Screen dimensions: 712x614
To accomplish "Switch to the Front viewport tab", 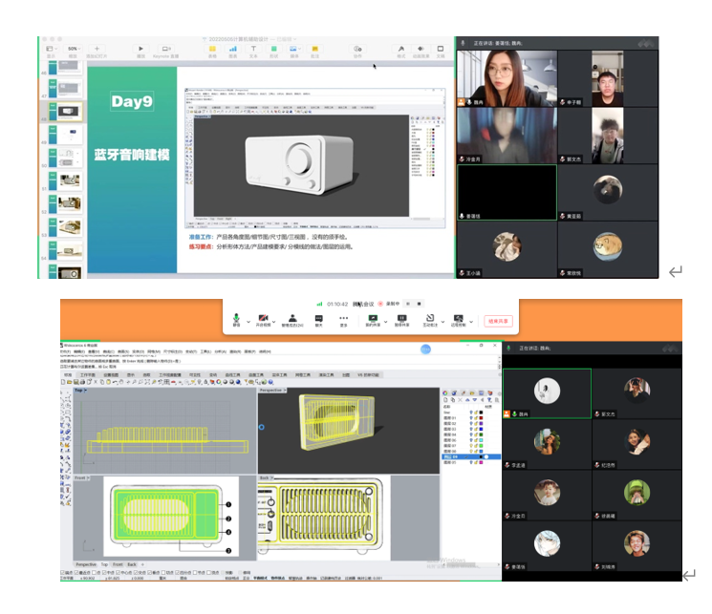I will point(118,564).
